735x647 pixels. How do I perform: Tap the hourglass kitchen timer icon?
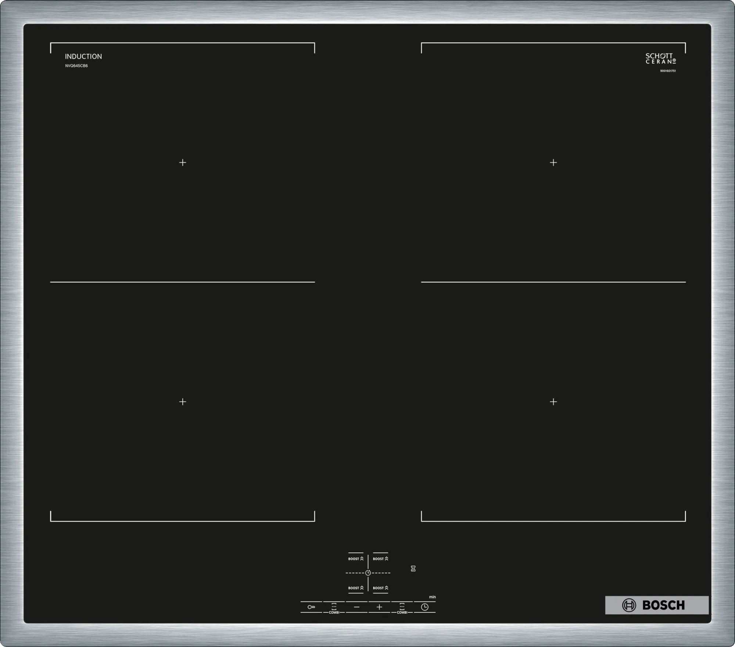413,569
